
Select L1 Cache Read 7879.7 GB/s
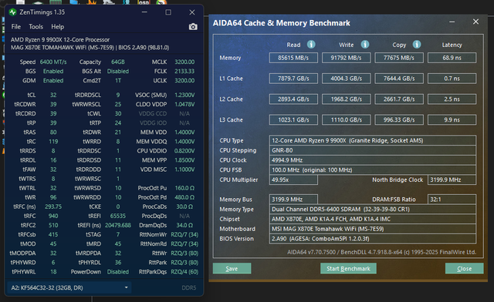pos(293,79)
